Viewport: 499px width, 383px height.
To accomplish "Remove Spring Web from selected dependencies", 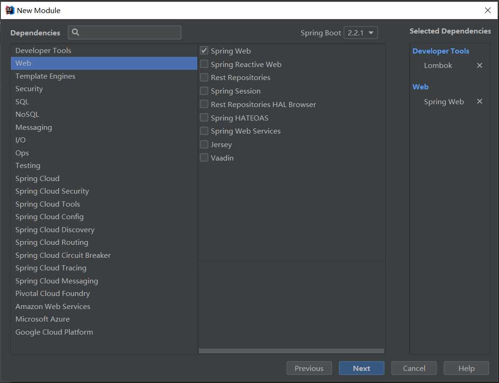I will click(x=479, y=101).
